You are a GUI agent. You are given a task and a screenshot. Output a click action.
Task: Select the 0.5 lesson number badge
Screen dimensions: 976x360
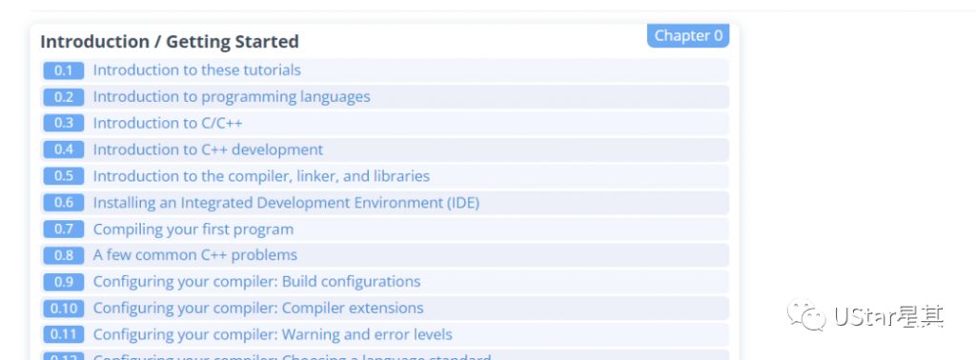64,176
